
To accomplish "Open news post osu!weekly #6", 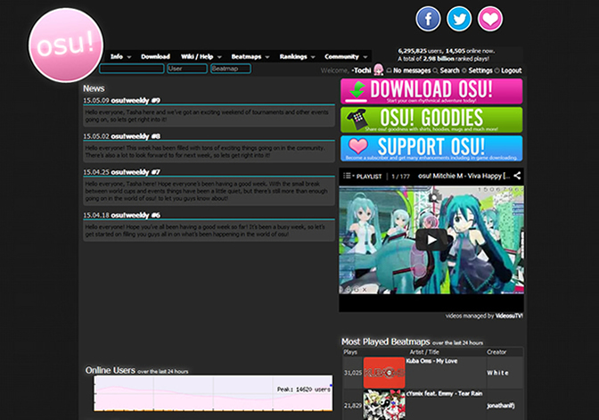I will pos(135,215).
